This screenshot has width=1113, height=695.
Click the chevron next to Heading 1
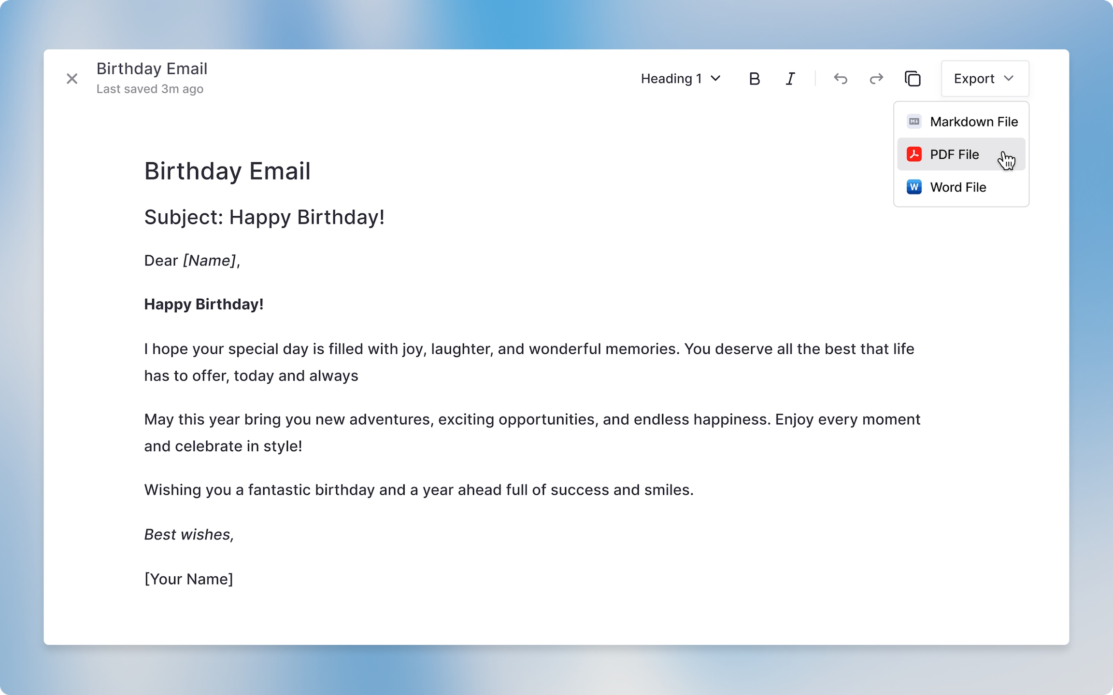pos(716,79)
